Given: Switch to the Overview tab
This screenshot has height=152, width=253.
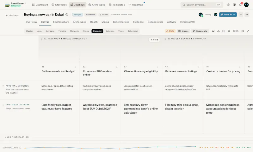Looking at the screenshot, I should 31,22.
